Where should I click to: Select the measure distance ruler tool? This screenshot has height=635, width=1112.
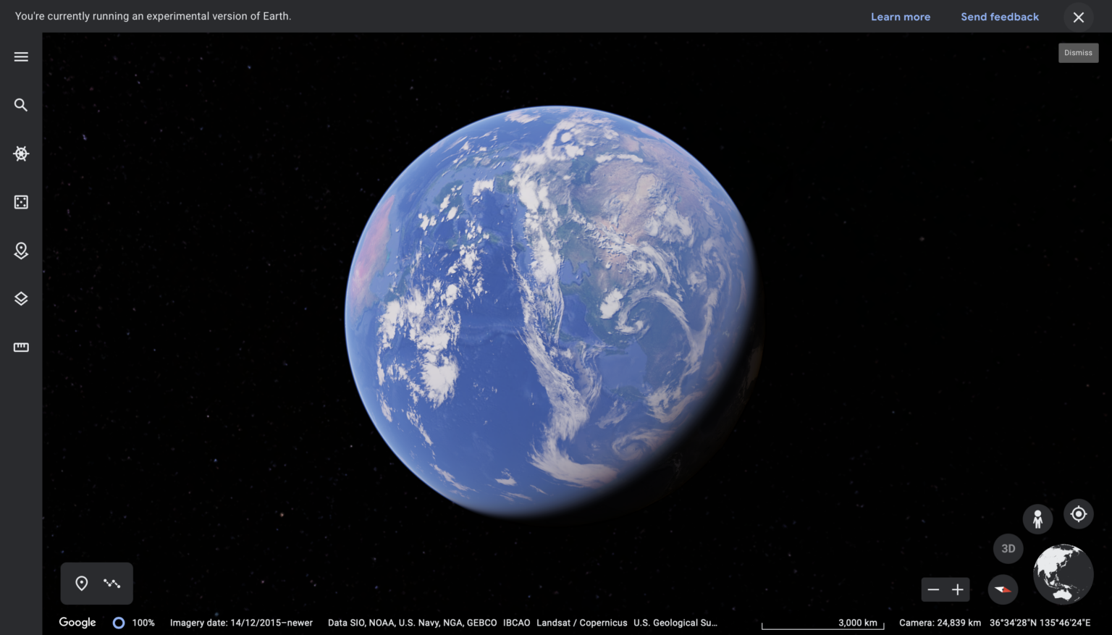point(21,347)
